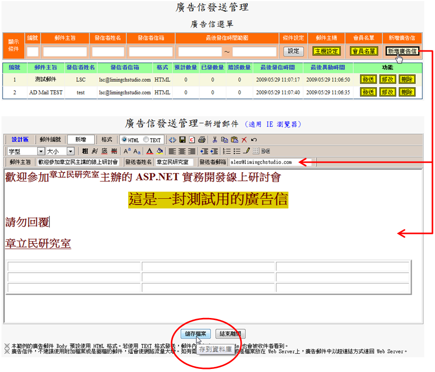Click the 郵件編號 field showing 新增
Image resolution: width=435 pixels, height=372 pixels.
click(81, 140)
